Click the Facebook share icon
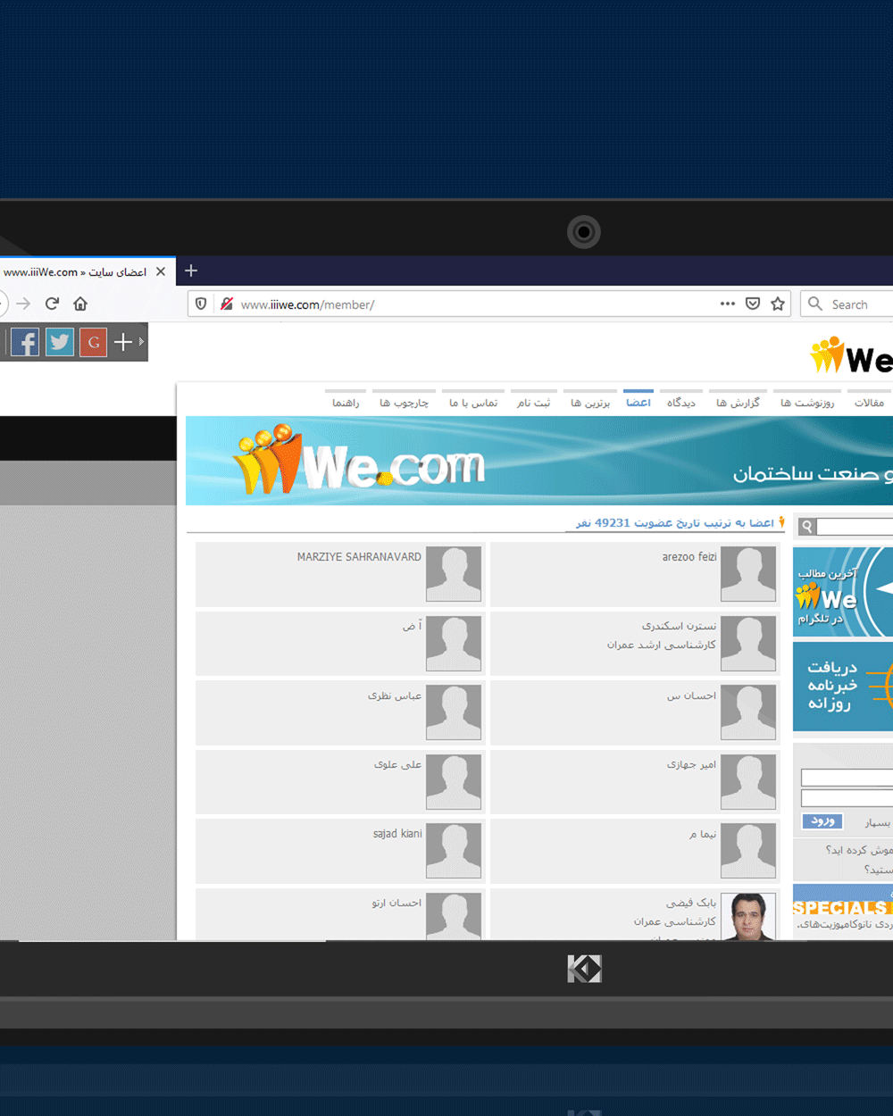 coord(25,342)
